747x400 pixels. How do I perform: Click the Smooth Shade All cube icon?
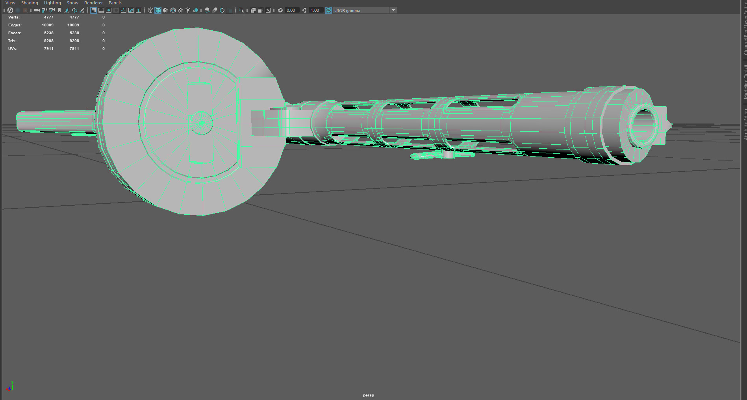(158, 10)
